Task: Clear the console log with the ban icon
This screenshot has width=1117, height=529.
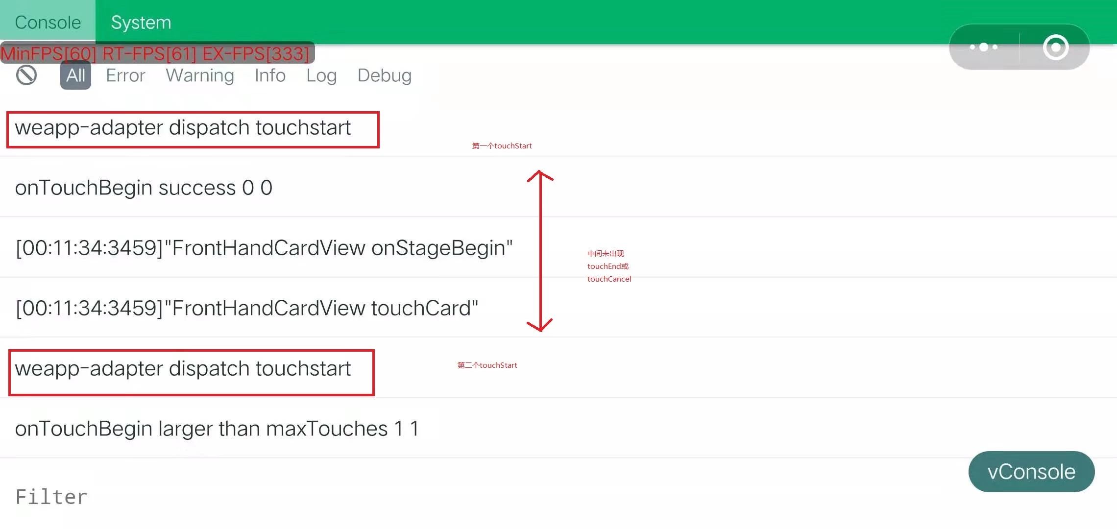Action: 26,75
